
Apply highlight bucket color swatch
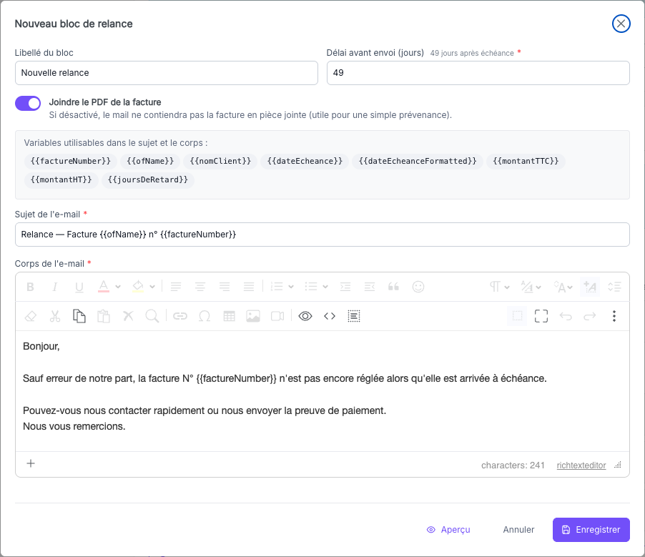[x=138, y=287]
